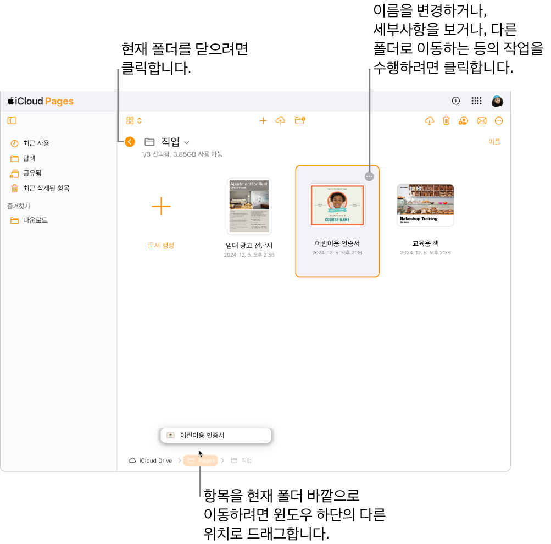
Task: Open the iCloud apps grid launcher
Action: point(476,101)
